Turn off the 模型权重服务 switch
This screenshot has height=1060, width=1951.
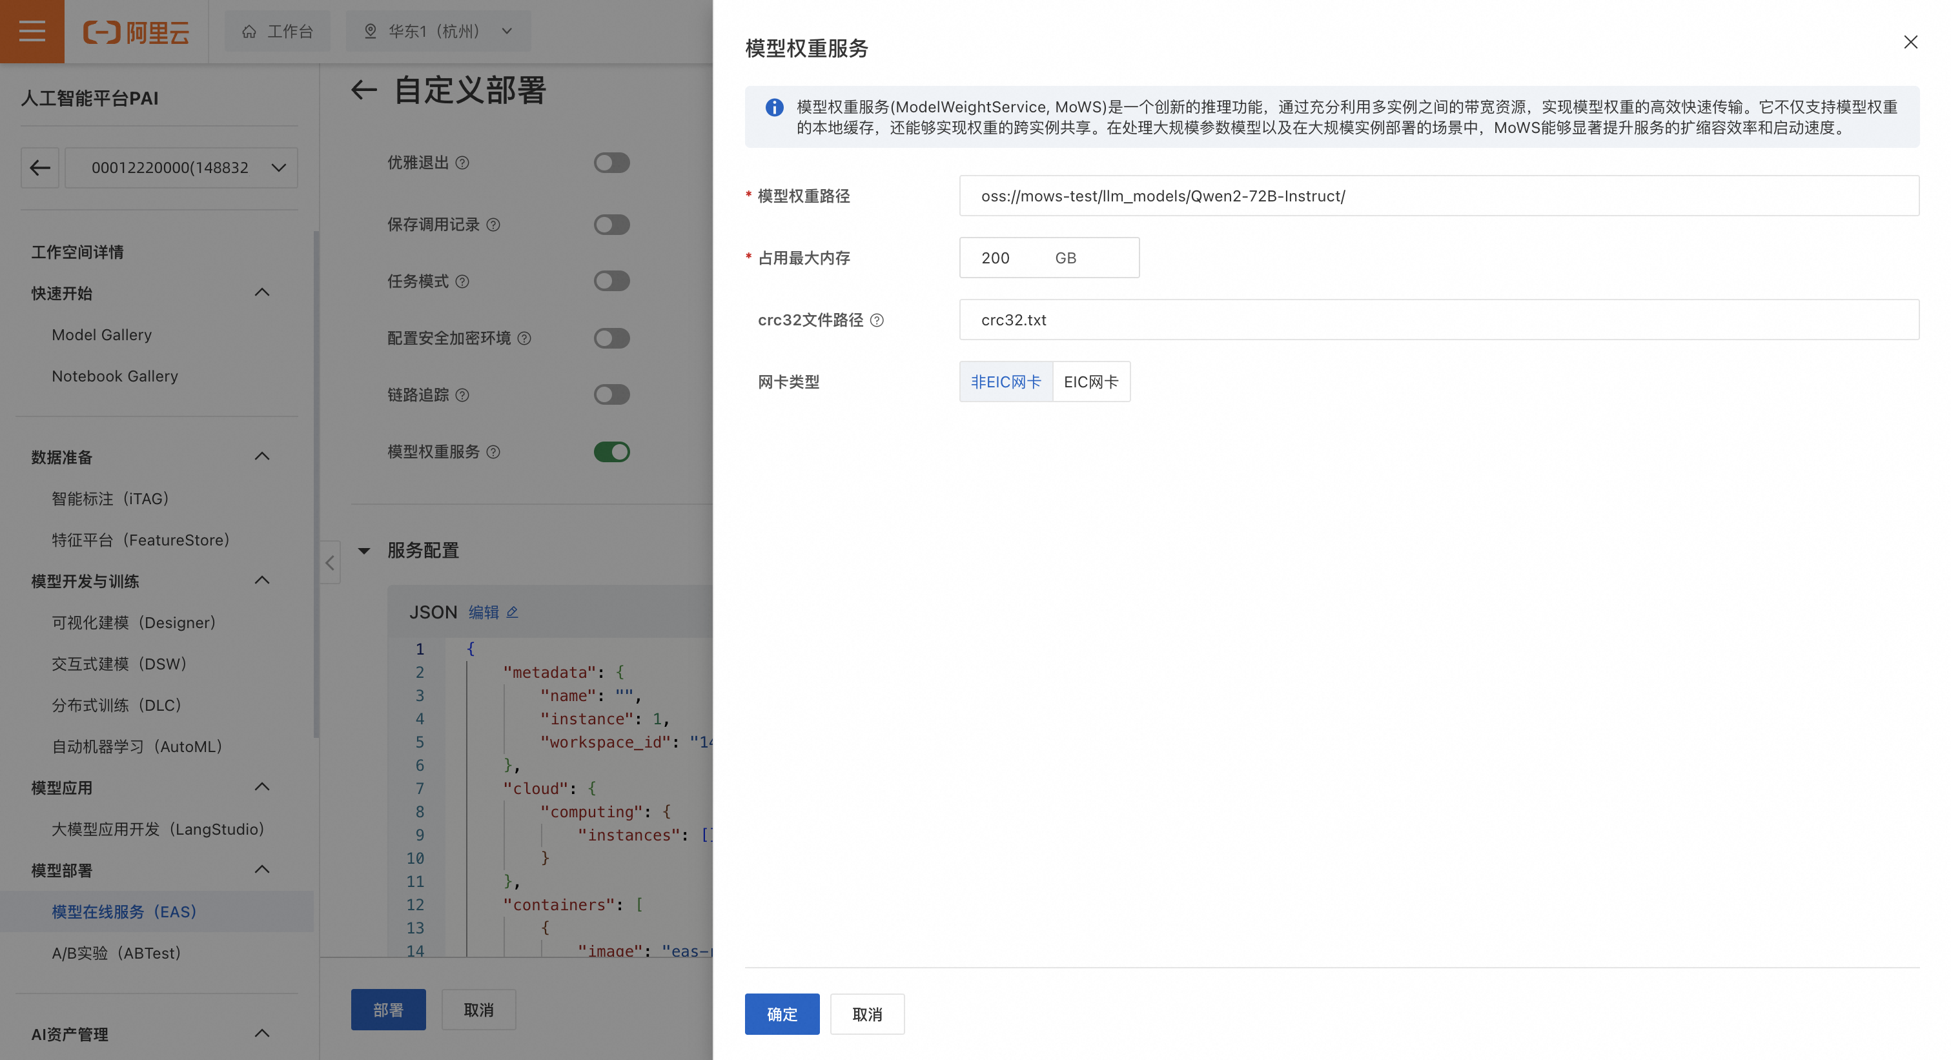(x=611, y=452)
